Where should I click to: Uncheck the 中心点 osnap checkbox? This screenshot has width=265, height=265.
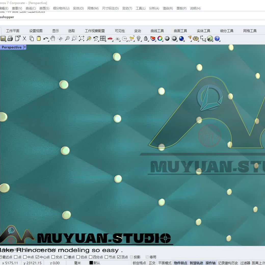click(37, 257)
